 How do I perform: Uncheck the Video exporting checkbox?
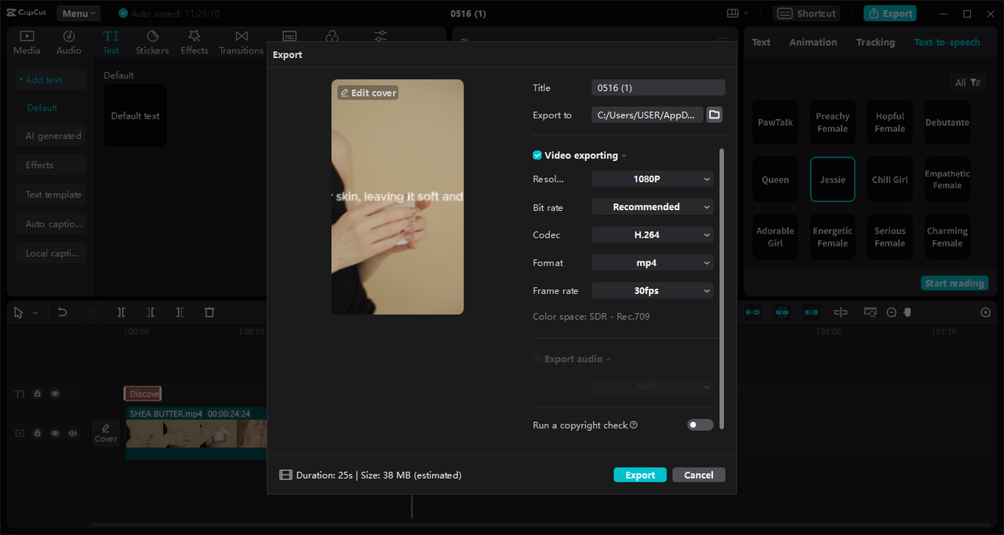(537, 155)
